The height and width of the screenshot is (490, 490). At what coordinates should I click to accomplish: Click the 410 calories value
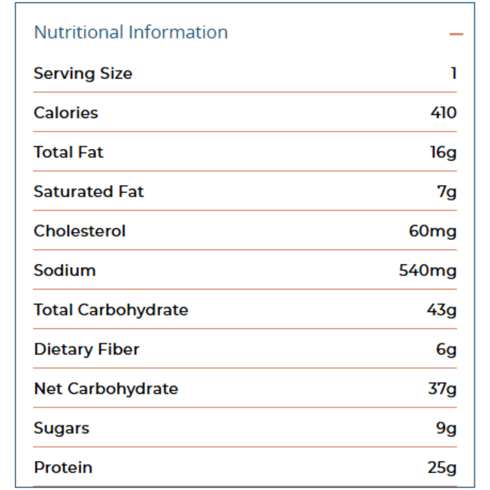pyautogui.click(x=443, y=113)
